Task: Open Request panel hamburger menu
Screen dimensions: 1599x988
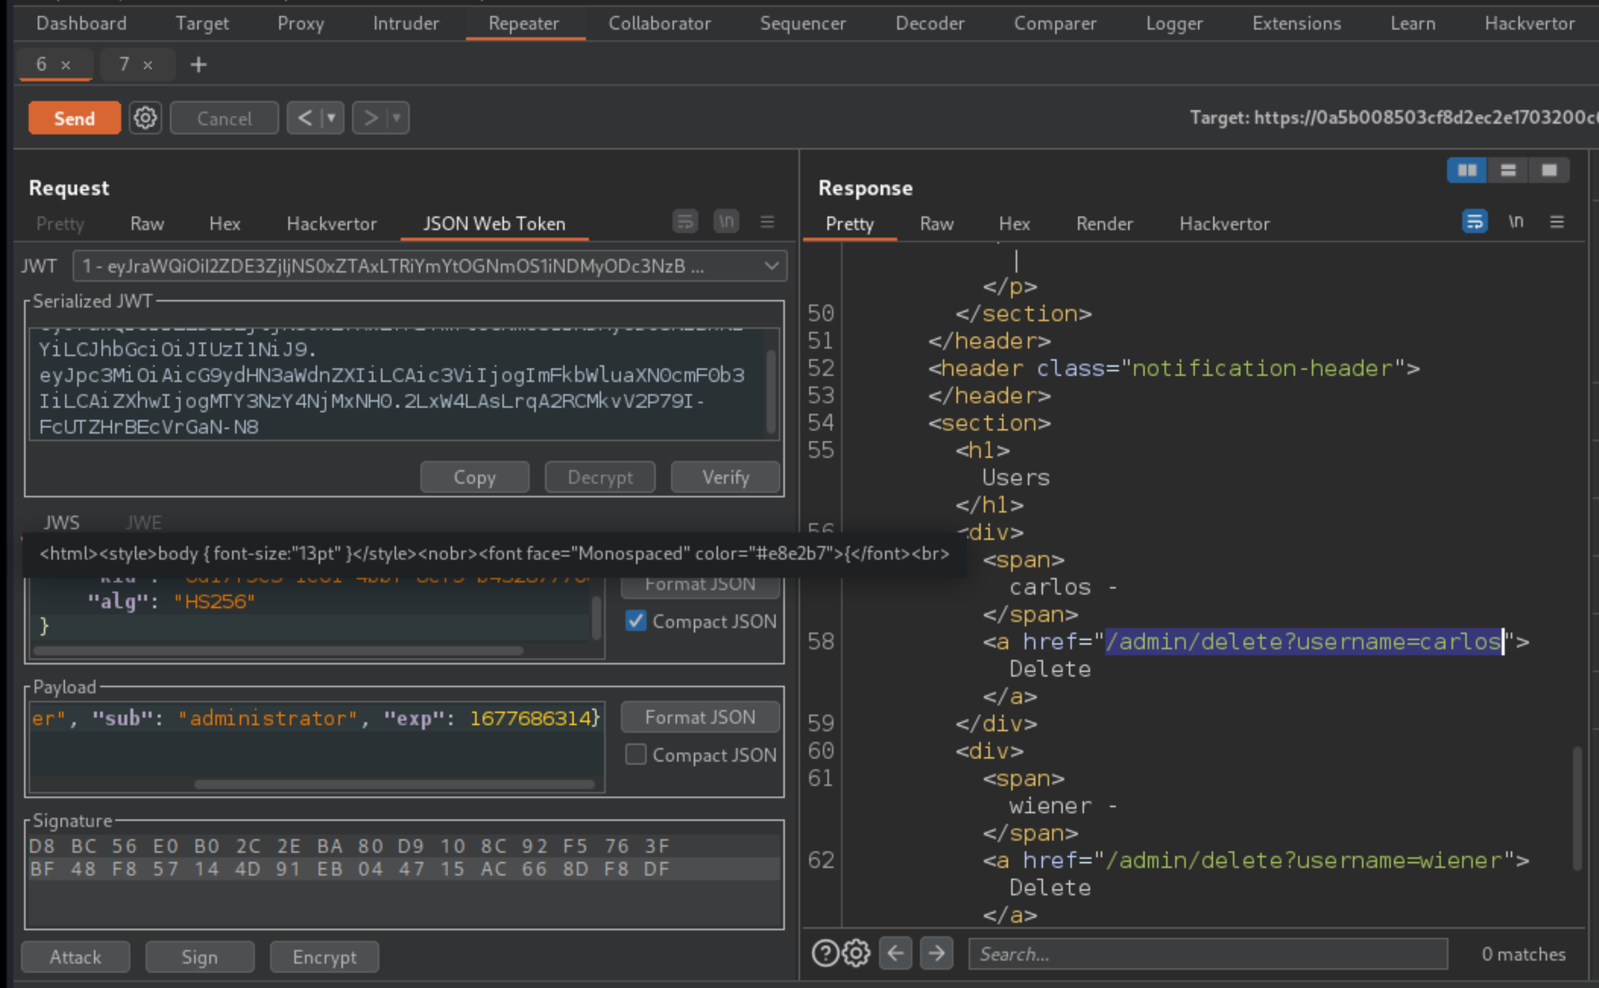Action: (768, 222)
